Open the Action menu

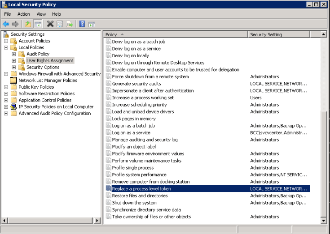[24, 14]
